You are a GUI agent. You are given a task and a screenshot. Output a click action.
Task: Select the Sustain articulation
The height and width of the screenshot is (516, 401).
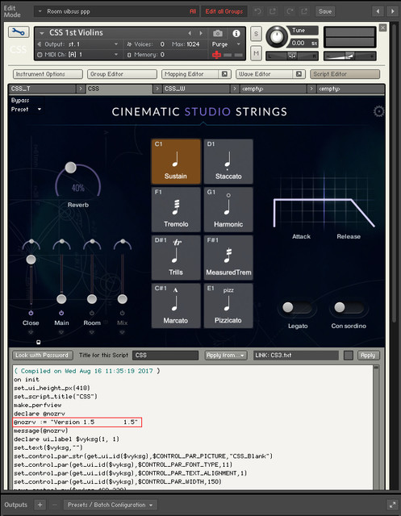pos(176,161)
